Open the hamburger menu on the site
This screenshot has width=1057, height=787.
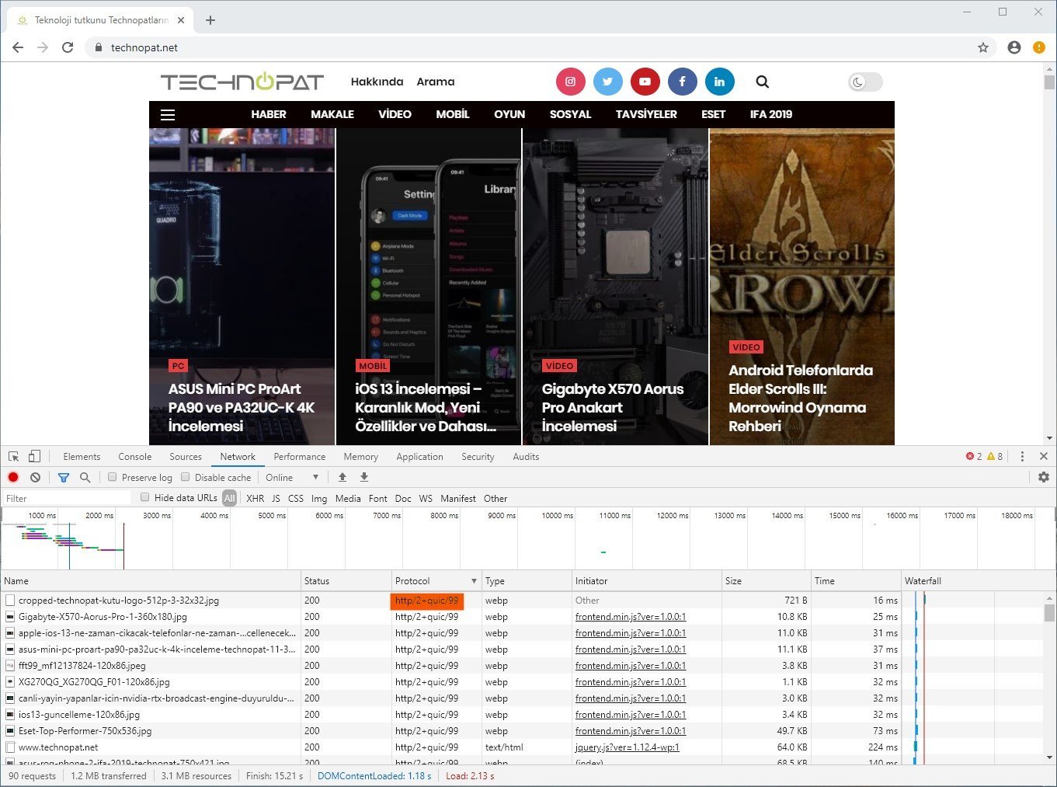pos(168,115)
